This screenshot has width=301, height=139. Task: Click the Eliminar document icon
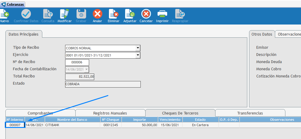point(113,14)
